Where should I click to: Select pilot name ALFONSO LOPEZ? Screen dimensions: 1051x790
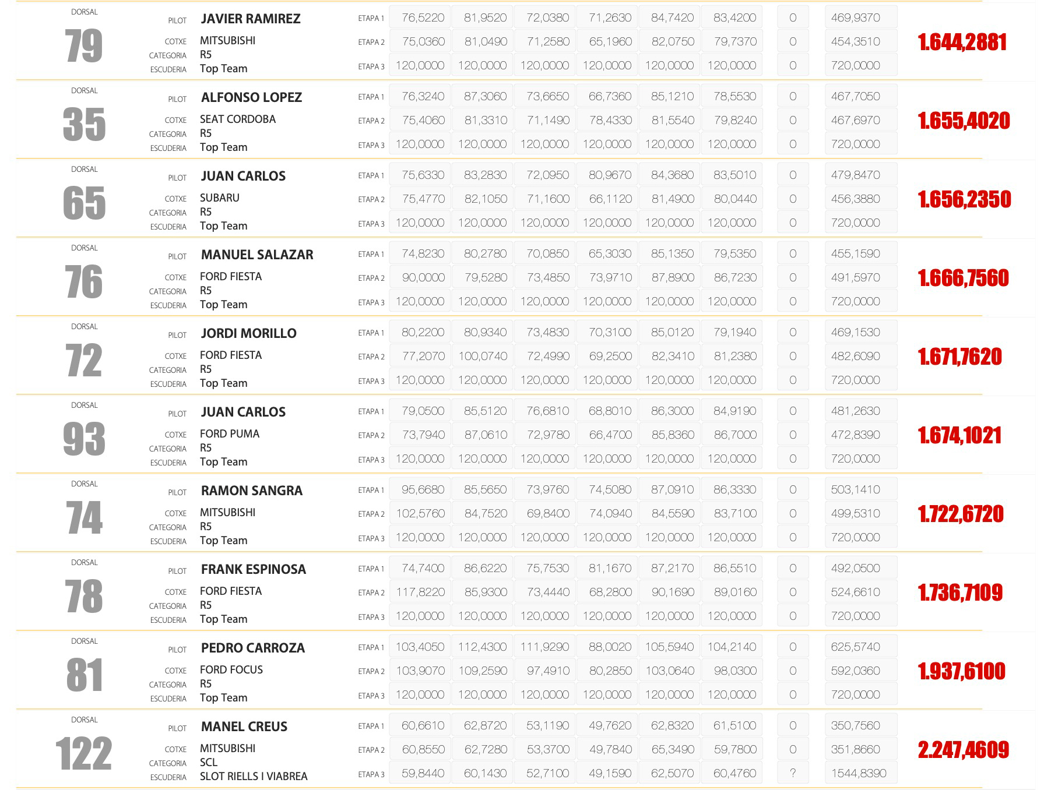point(251,97)
